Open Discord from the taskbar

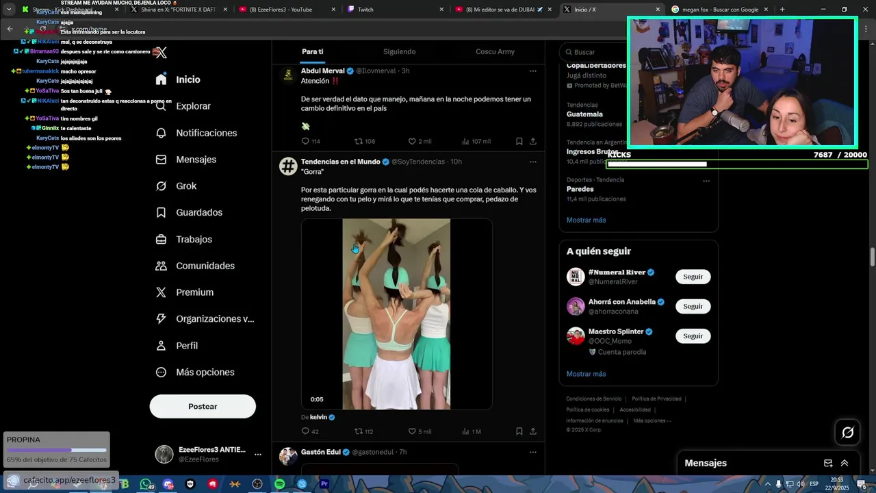tap(168, 484)
